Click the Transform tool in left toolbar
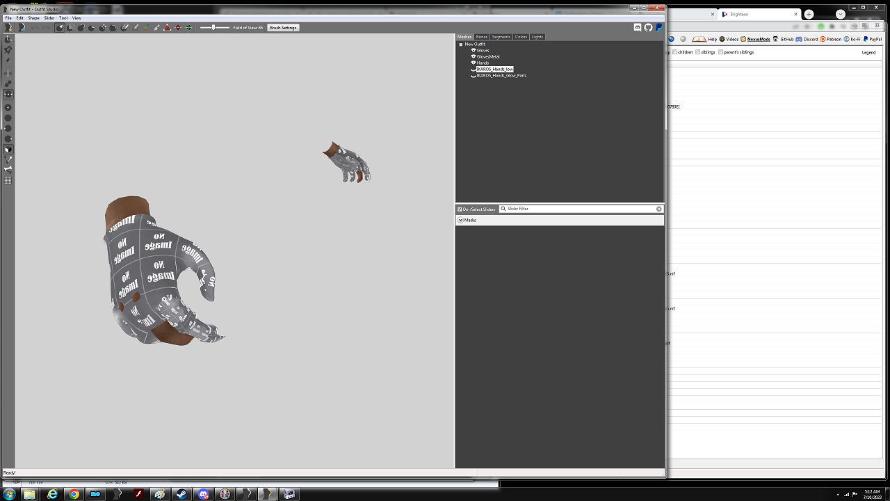This screenshot has width=890, height=501. [x=8, y=39]
